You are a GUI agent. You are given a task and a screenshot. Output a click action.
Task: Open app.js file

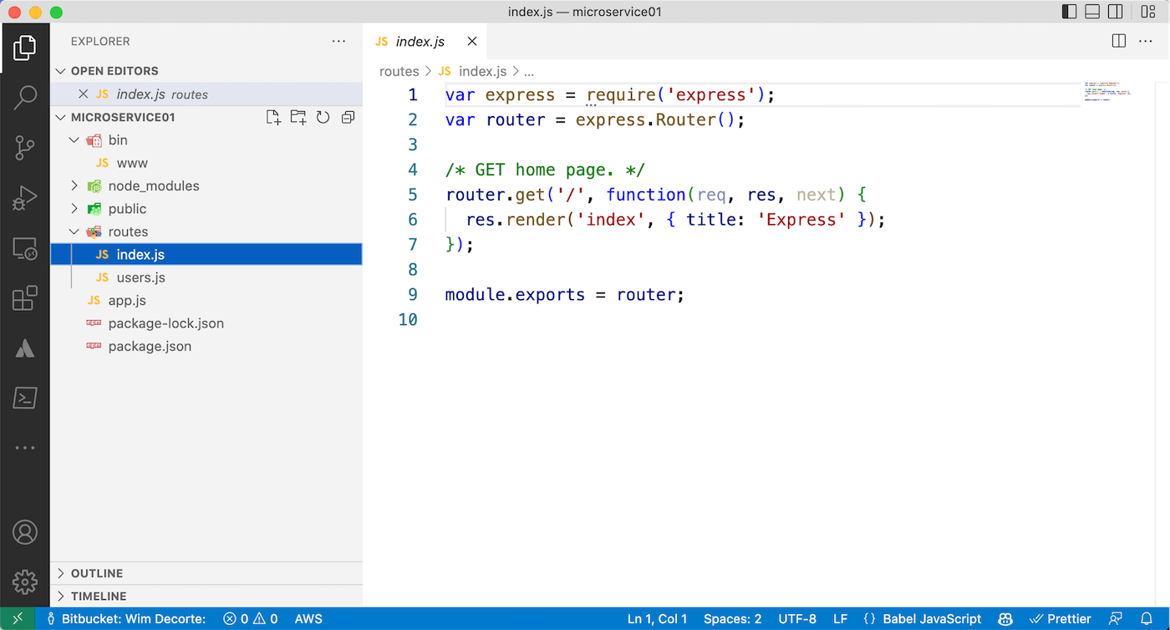point(206,301)
